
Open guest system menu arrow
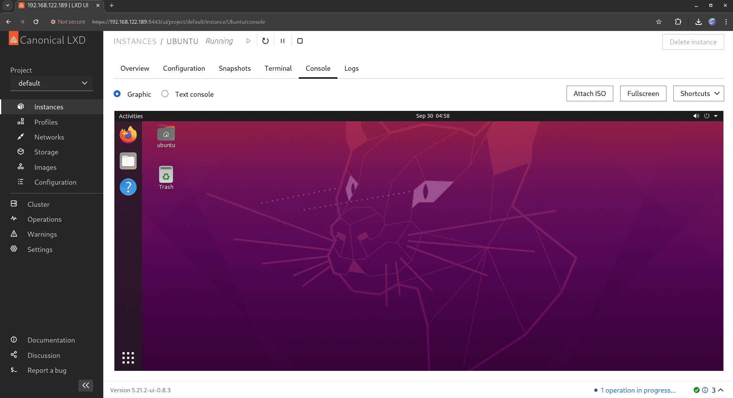pyautogui.click(x=716, y=116)
